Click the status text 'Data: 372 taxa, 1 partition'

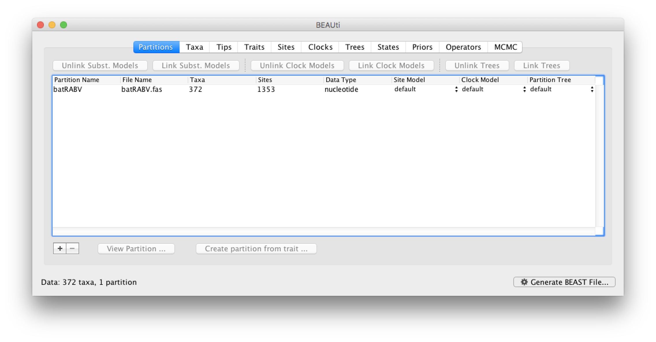pos(89,282)
